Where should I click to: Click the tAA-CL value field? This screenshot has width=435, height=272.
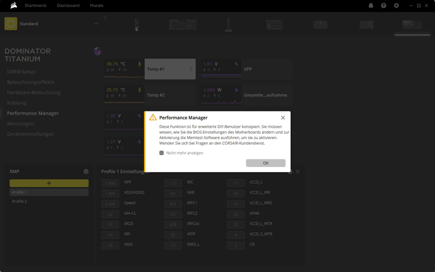click(x=110, y=214)
